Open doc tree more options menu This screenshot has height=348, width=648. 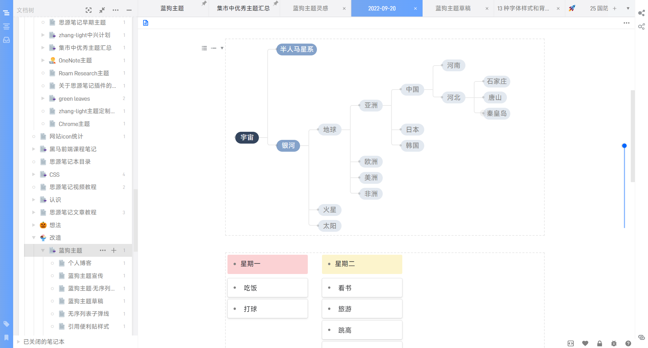[115, 10]
